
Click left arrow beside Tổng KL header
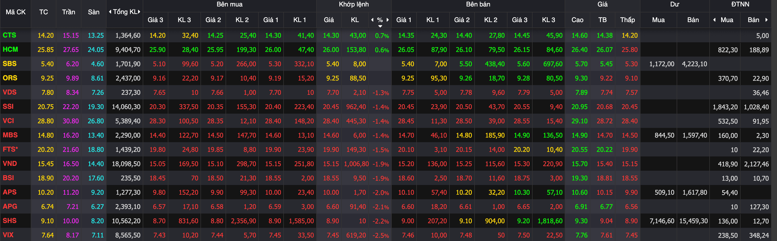coord(110,12)
